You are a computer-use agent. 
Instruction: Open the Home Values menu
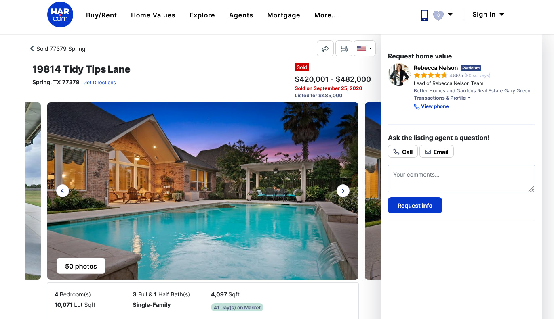point(153,15)
